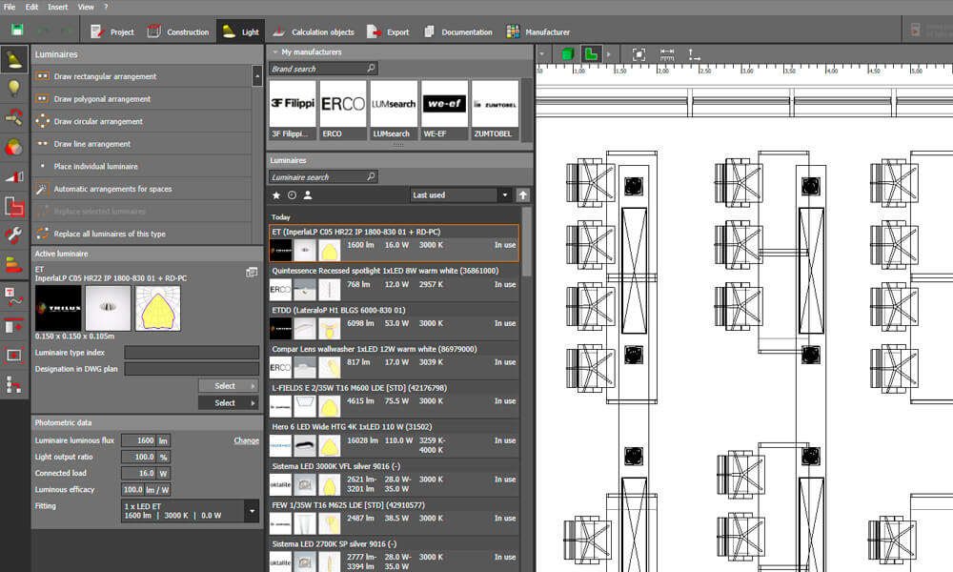Image resolution: width=953 pixels, height=572 pixels.
Task: Show favorite luminaires with star icon
Action: point(276,195)
